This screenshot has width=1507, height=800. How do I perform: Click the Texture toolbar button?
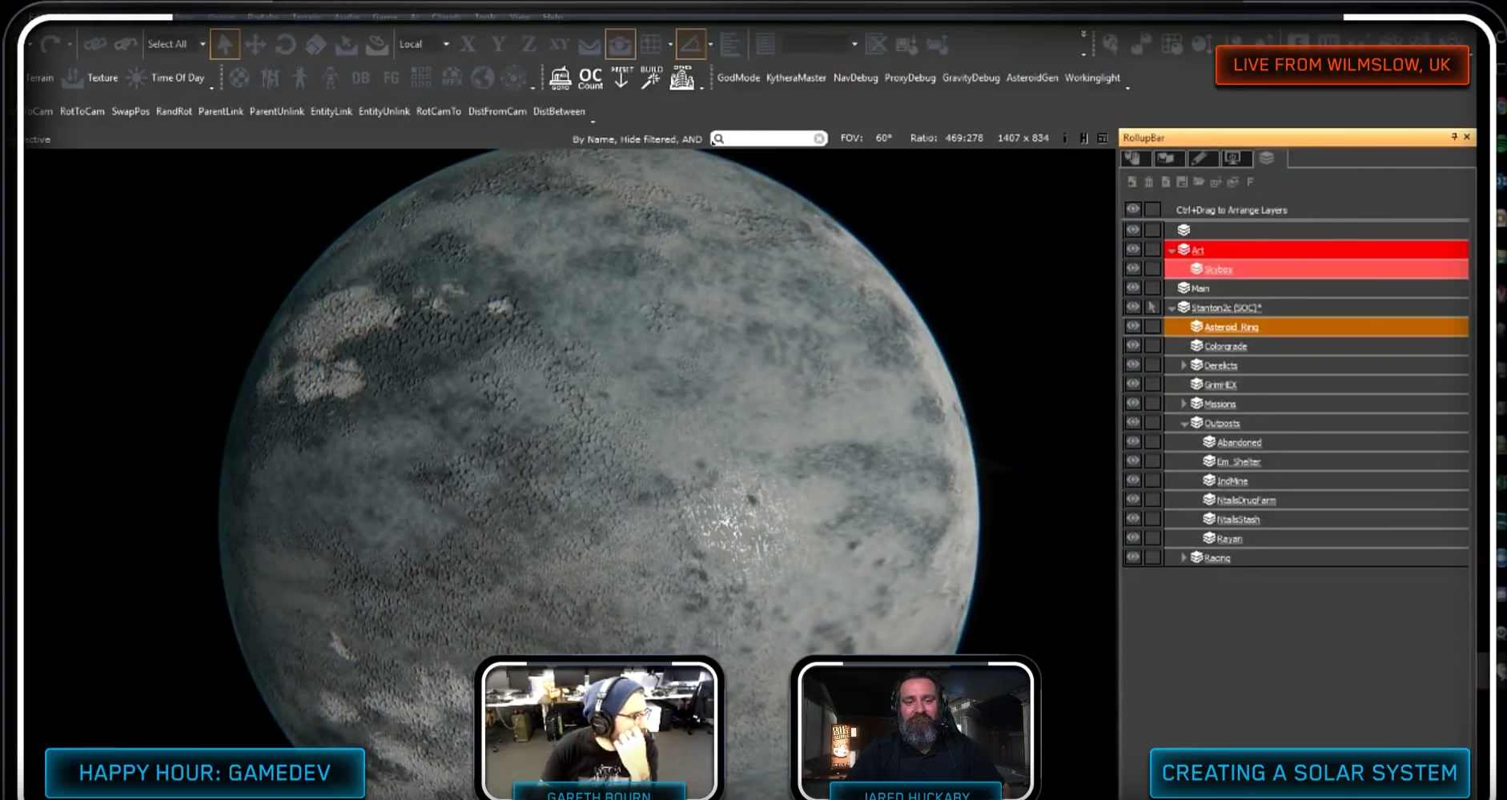pyautogui.click(x=102, y=78)
